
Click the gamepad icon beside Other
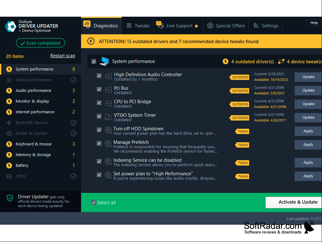tap(9, 176)
